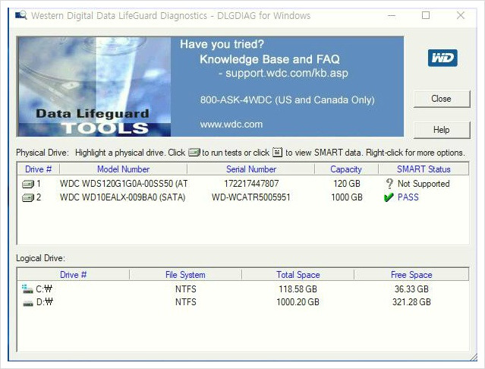Click NTFS file system of C: drive
This screenshot has width=485, height=369.
[186, 289]
